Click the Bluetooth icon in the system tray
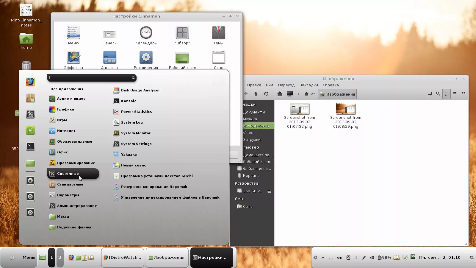This screenshot has width=476, height=268. pyautogui.click(x=357, y=257)
